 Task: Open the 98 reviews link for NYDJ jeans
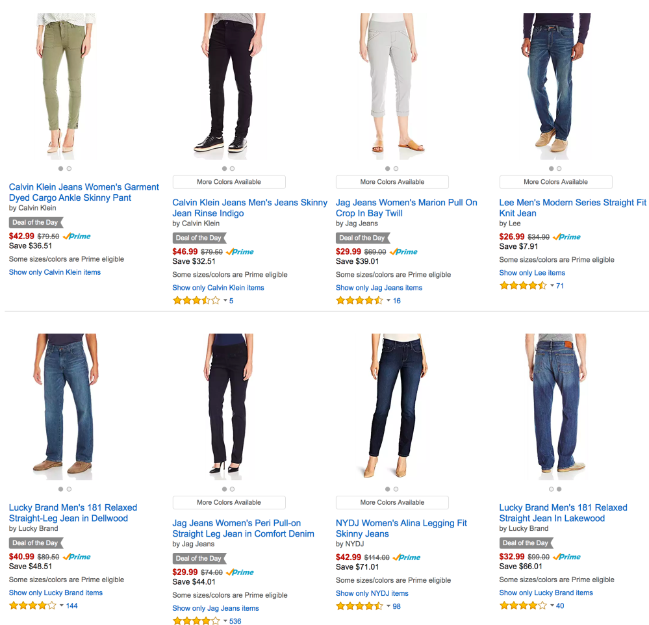tap(396, 606)
